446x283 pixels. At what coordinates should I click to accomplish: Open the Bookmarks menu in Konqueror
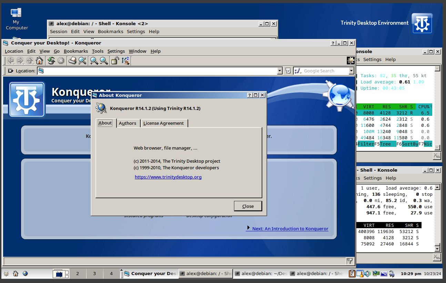(76, 51)
